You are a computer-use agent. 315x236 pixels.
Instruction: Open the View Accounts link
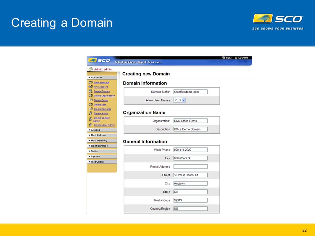[101, 83]
